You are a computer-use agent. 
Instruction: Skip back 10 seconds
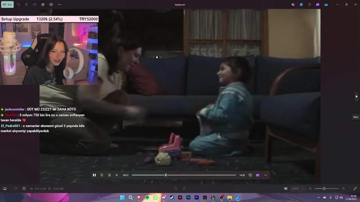point(102,175)
